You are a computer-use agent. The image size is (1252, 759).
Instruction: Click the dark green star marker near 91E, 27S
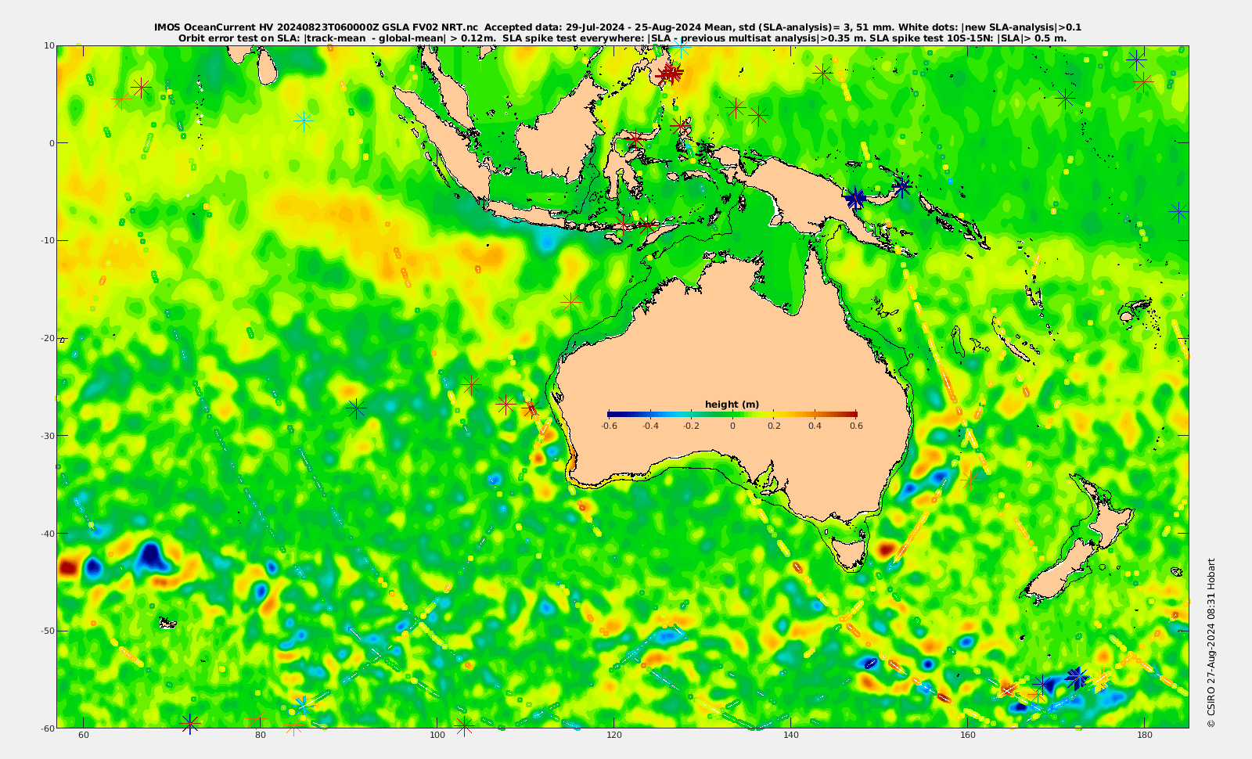pyautogui.click(x=357, y=408)
